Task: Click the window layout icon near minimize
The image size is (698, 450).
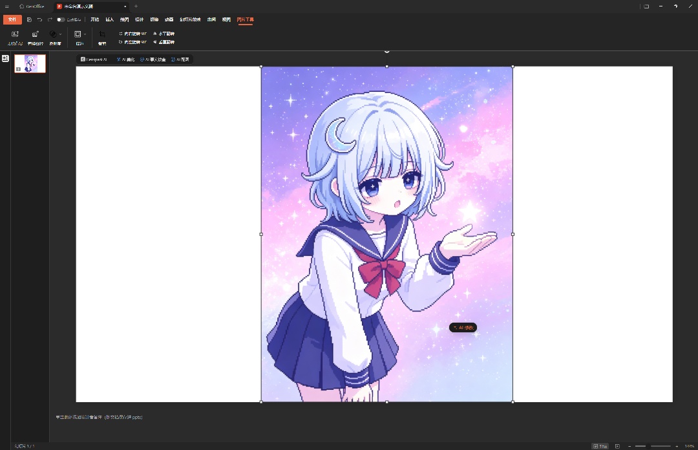Action: click(646, 6)
